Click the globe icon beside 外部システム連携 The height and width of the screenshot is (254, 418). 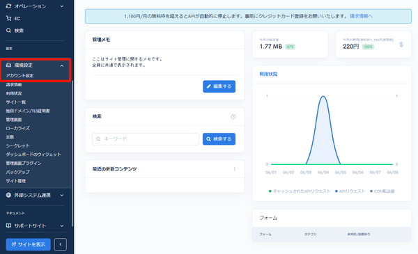tap(8, 195)
